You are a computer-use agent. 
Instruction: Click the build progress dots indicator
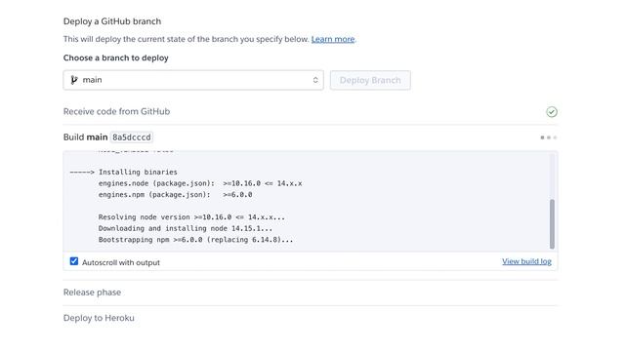click(x=549, y=137)
